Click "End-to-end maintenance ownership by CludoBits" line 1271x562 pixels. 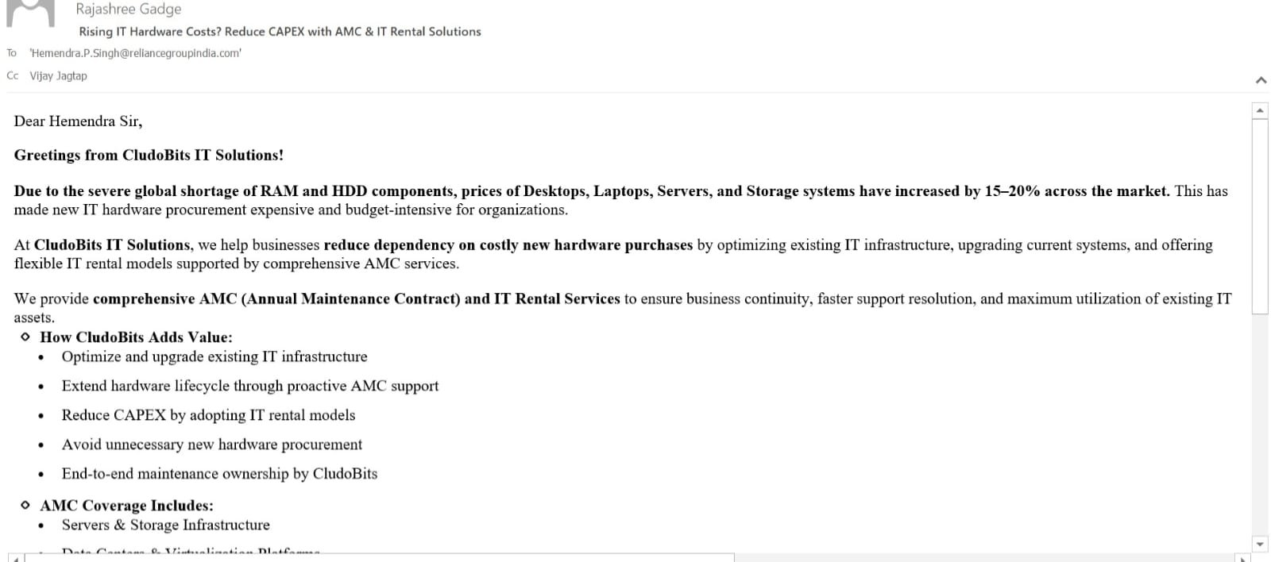coord(219,474)
